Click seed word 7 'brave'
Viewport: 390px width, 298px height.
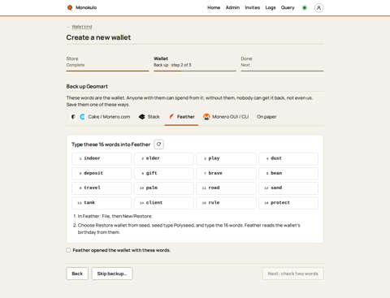pos(226,173)
